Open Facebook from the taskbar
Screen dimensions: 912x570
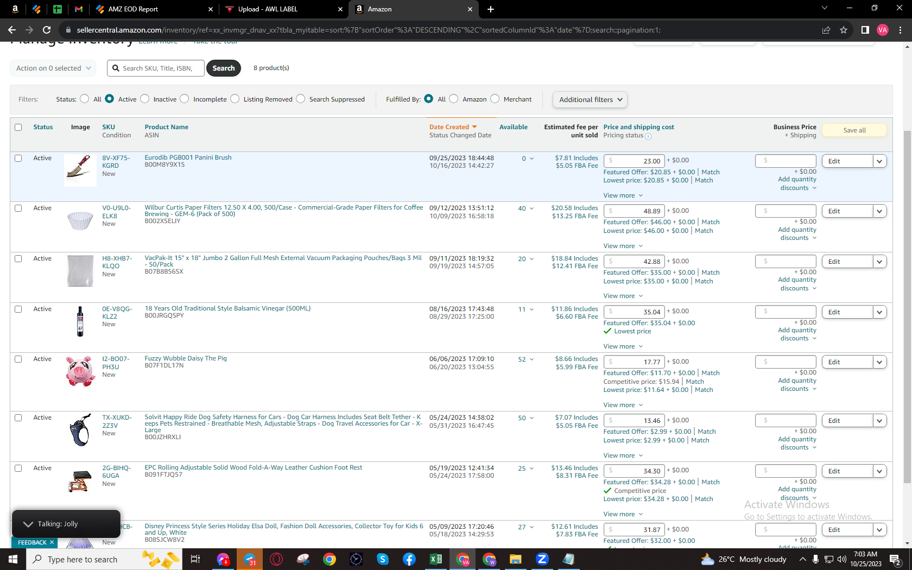(409, 559)
